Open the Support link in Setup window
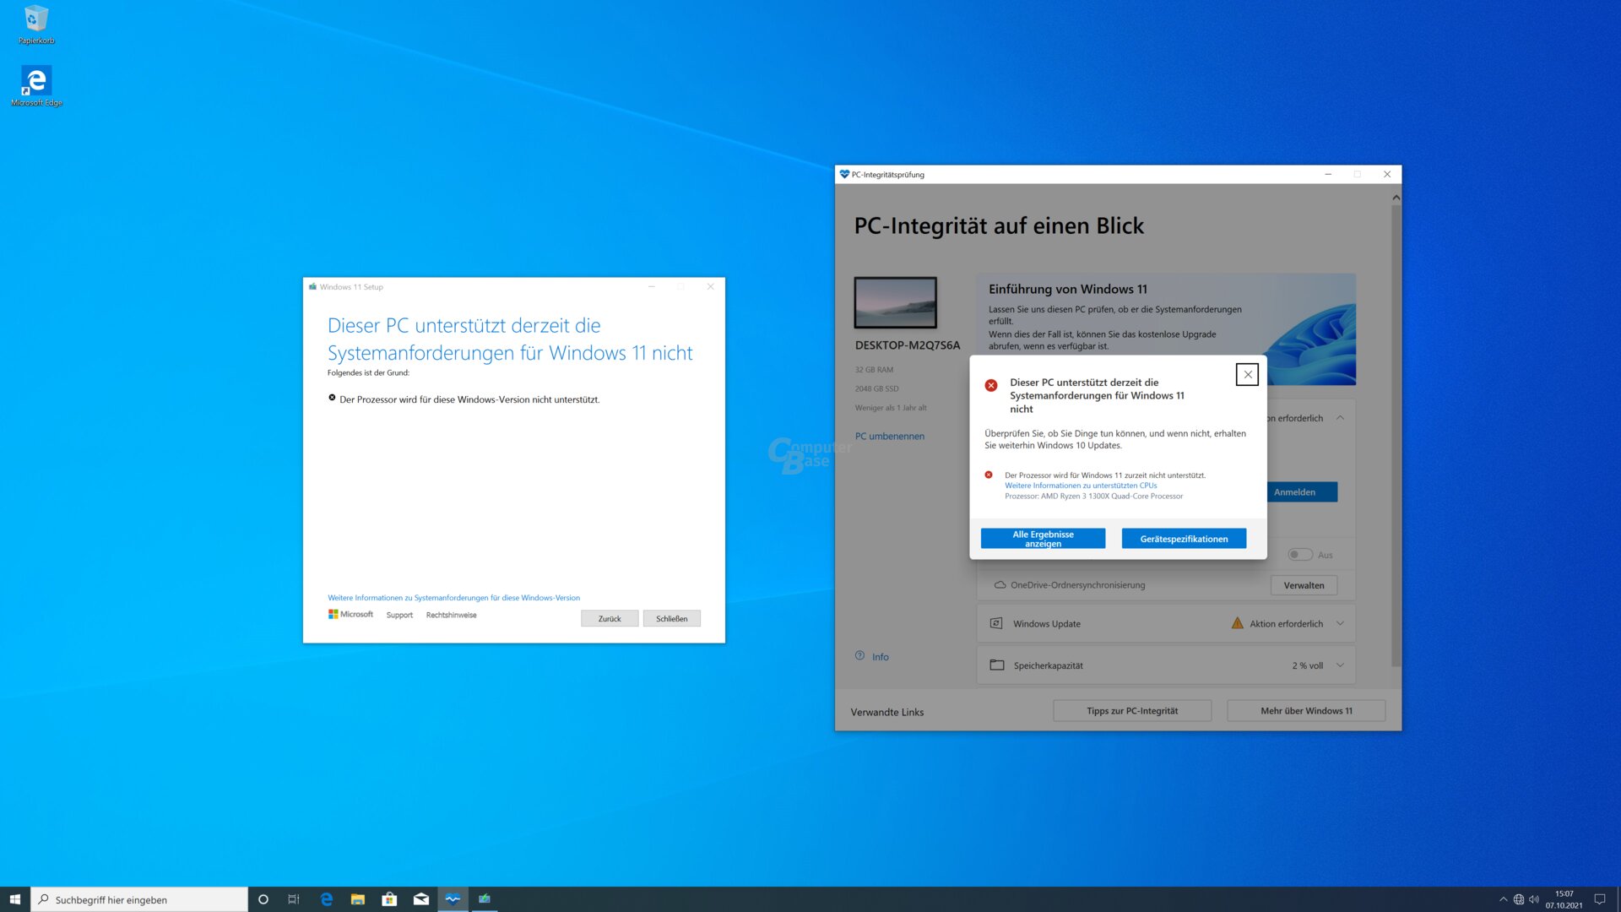 [399, 615]
